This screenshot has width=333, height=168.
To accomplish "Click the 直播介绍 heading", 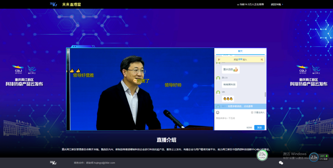I will click(166, 140).
